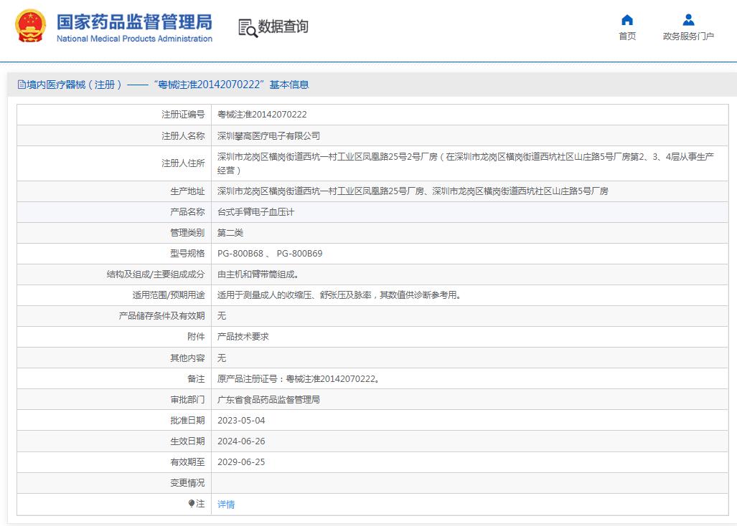Click the 数据查询 heading text
The width and height of the screenshot is (737, 526).
point(283,27)
